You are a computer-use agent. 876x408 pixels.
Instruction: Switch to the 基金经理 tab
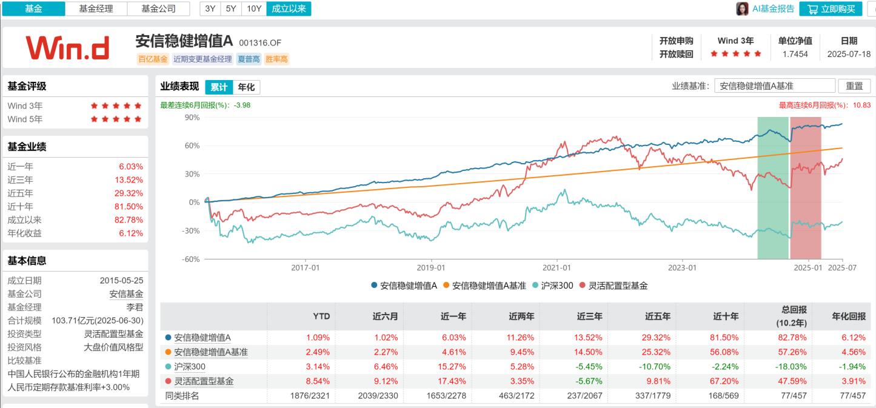[96, 8]
